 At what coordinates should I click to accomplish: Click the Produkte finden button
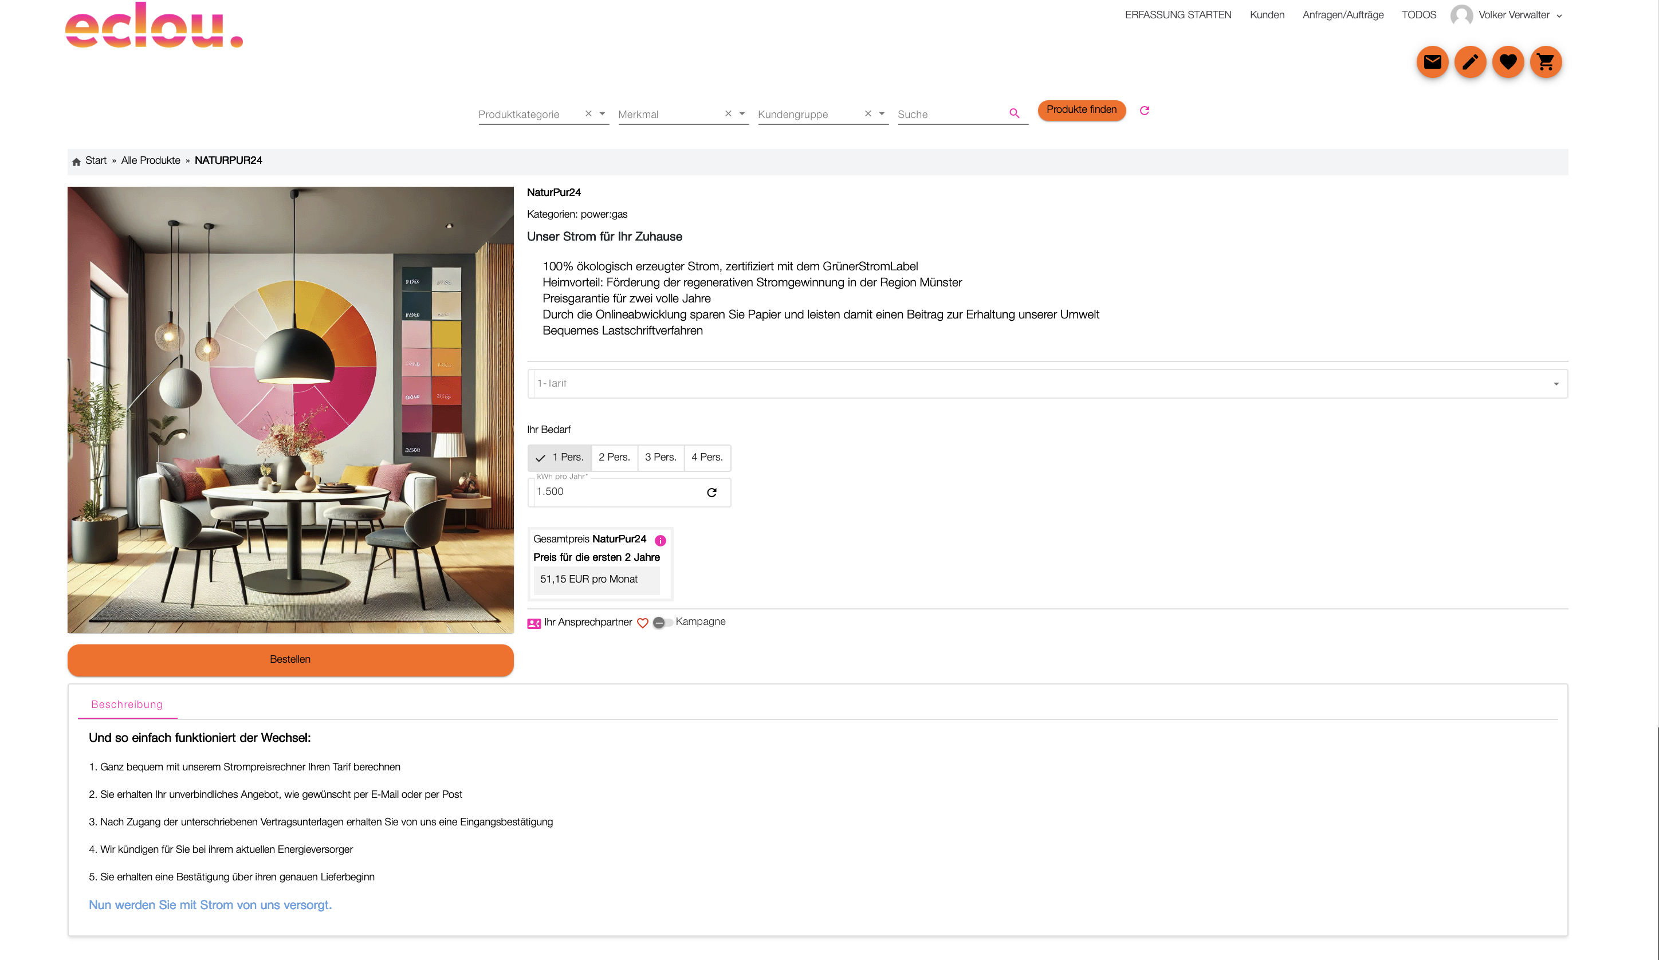click(1081, 110)
